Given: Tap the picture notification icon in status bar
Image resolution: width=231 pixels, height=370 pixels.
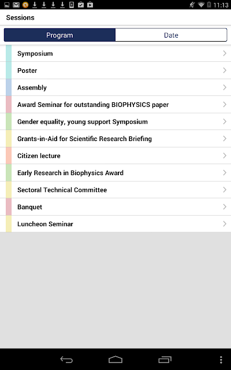Looking at the screenshot, I should 7,5.
